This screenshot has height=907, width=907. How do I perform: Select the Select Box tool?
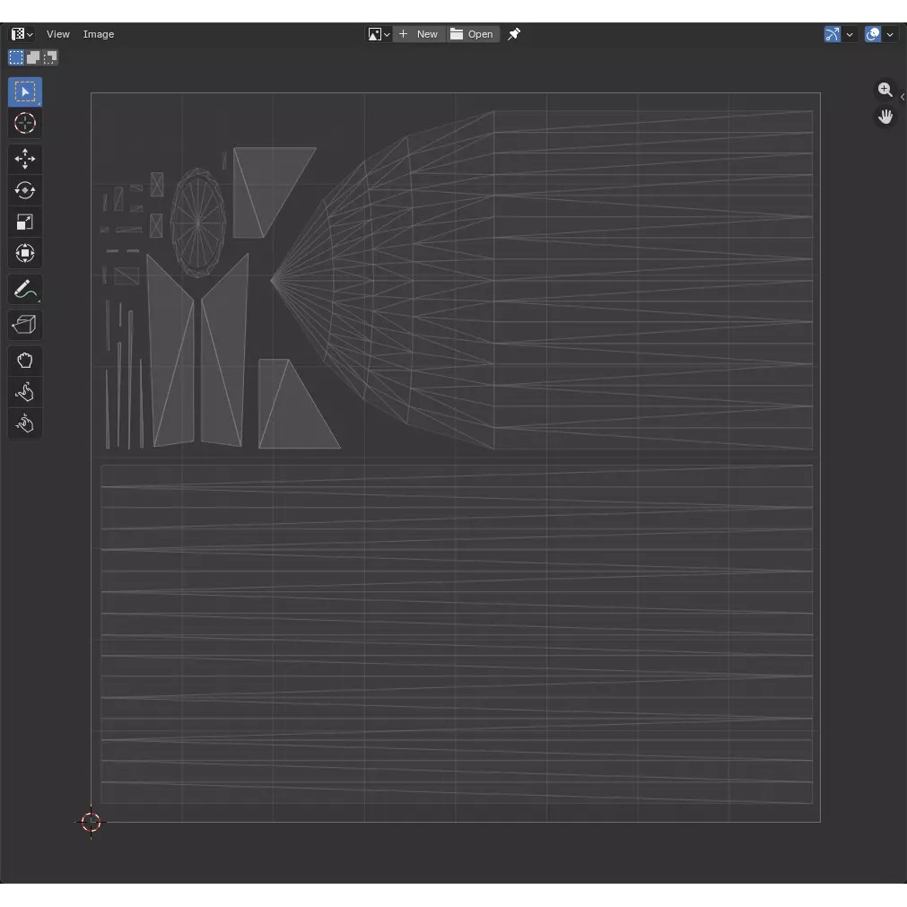(25, 92)
